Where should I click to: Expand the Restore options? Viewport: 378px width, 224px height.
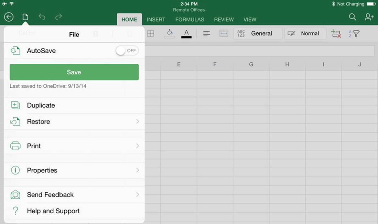pyautogui.click(x=74, y=122)
